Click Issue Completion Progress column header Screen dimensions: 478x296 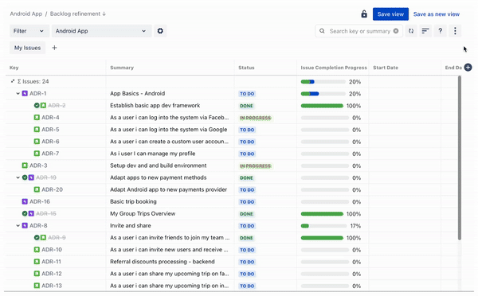pos(334,68)
